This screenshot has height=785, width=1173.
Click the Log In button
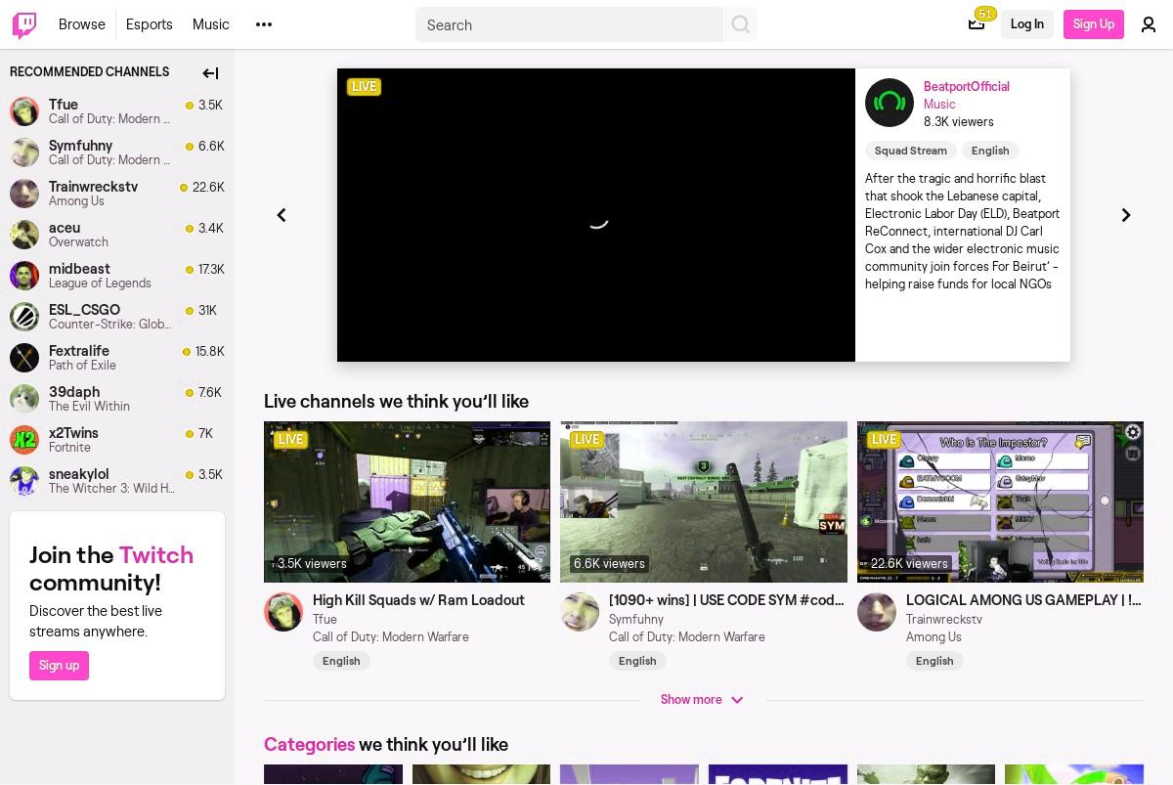[1027, 24]
